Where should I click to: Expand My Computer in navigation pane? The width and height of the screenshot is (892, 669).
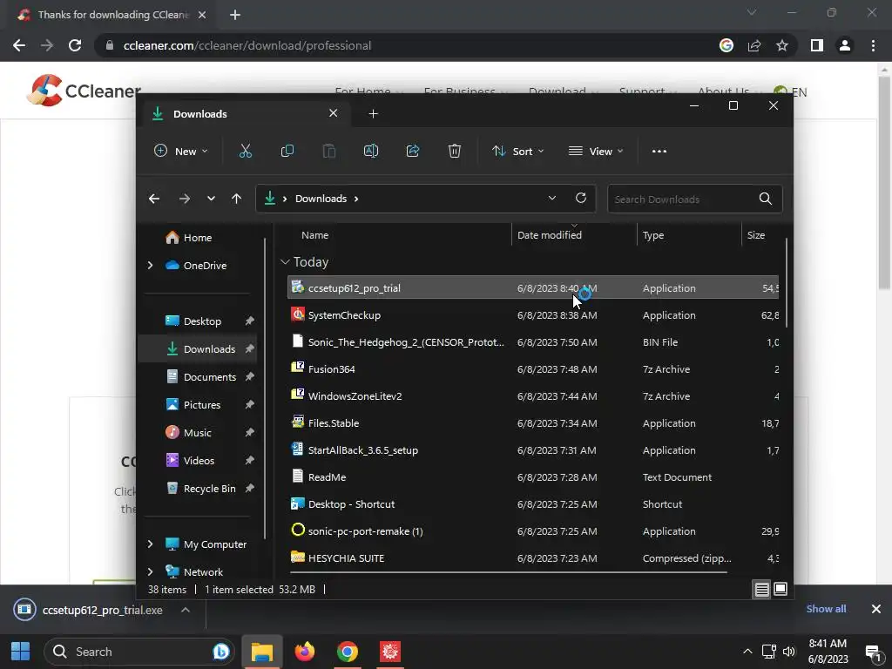click(x=150, y=544)
